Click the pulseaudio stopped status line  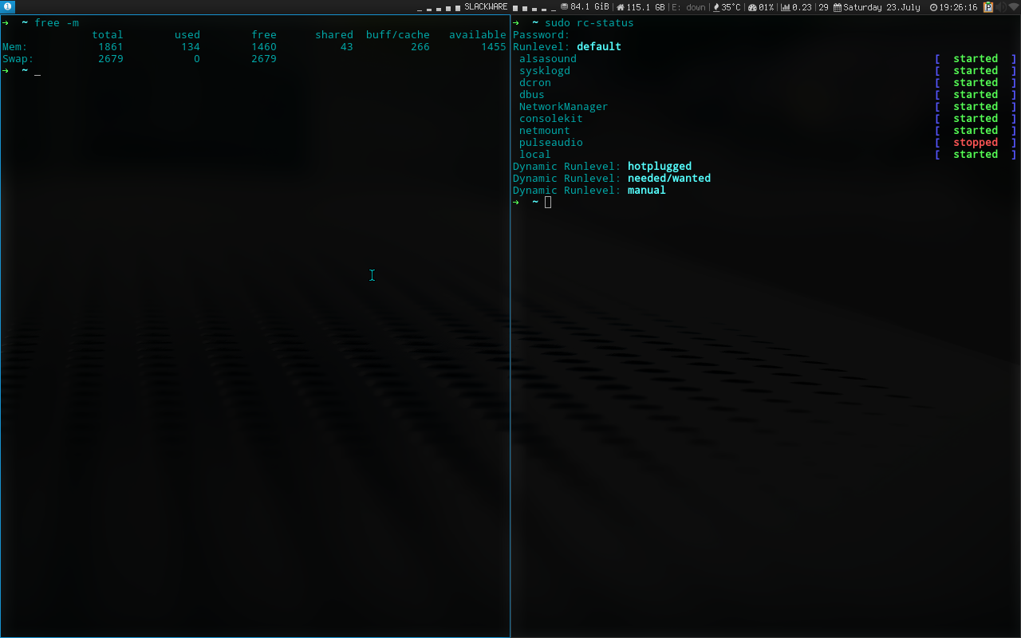[766, 143]
